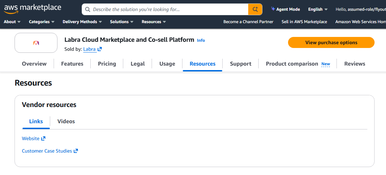Click the Labra product logo thumbnail

pyautogui.click(x=36, y=43)
